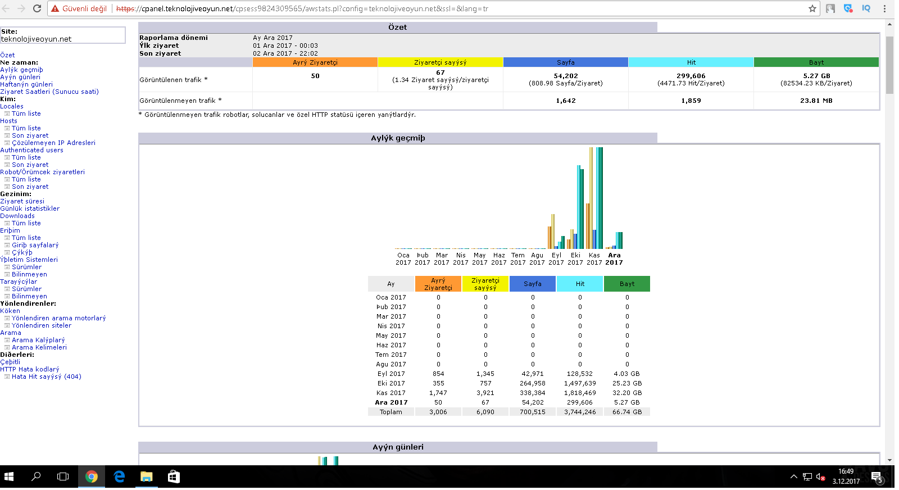Open the "Ýþletim Sistemleri" link
Image resolution: width=899 pixels, height=490 pixels.
[29, 260]
